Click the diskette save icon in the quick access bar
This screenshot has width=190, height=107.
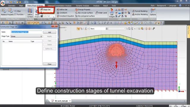point(14,2)
